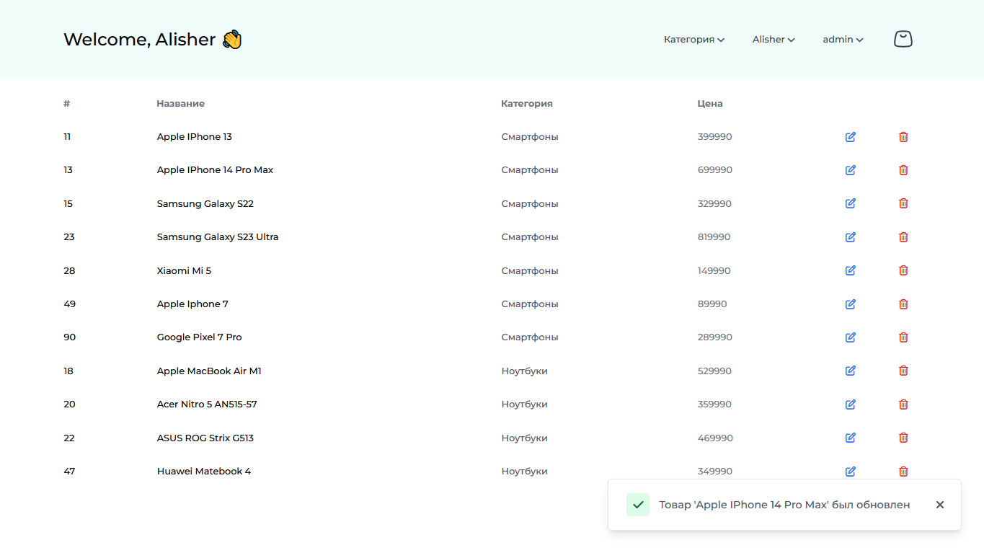Delete the Apple MacBook Air M1 product
Image resolution: width=984 pixels, height=553 pixels.
pos(903,371)
